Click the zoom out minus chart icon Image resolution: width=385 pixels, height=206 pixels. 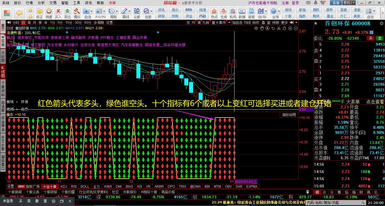point(296,28)
